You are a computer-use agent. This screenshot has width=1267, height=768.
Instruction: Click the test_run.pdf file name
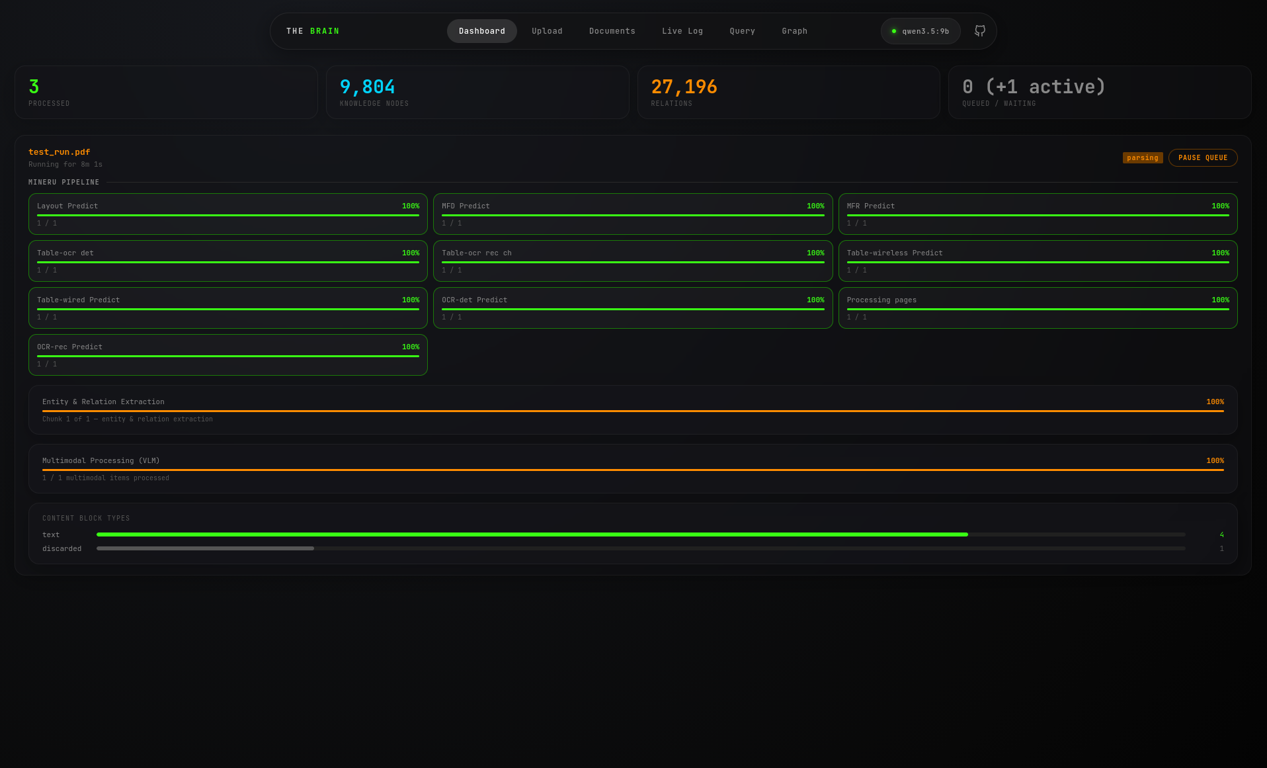click(59, 152)
